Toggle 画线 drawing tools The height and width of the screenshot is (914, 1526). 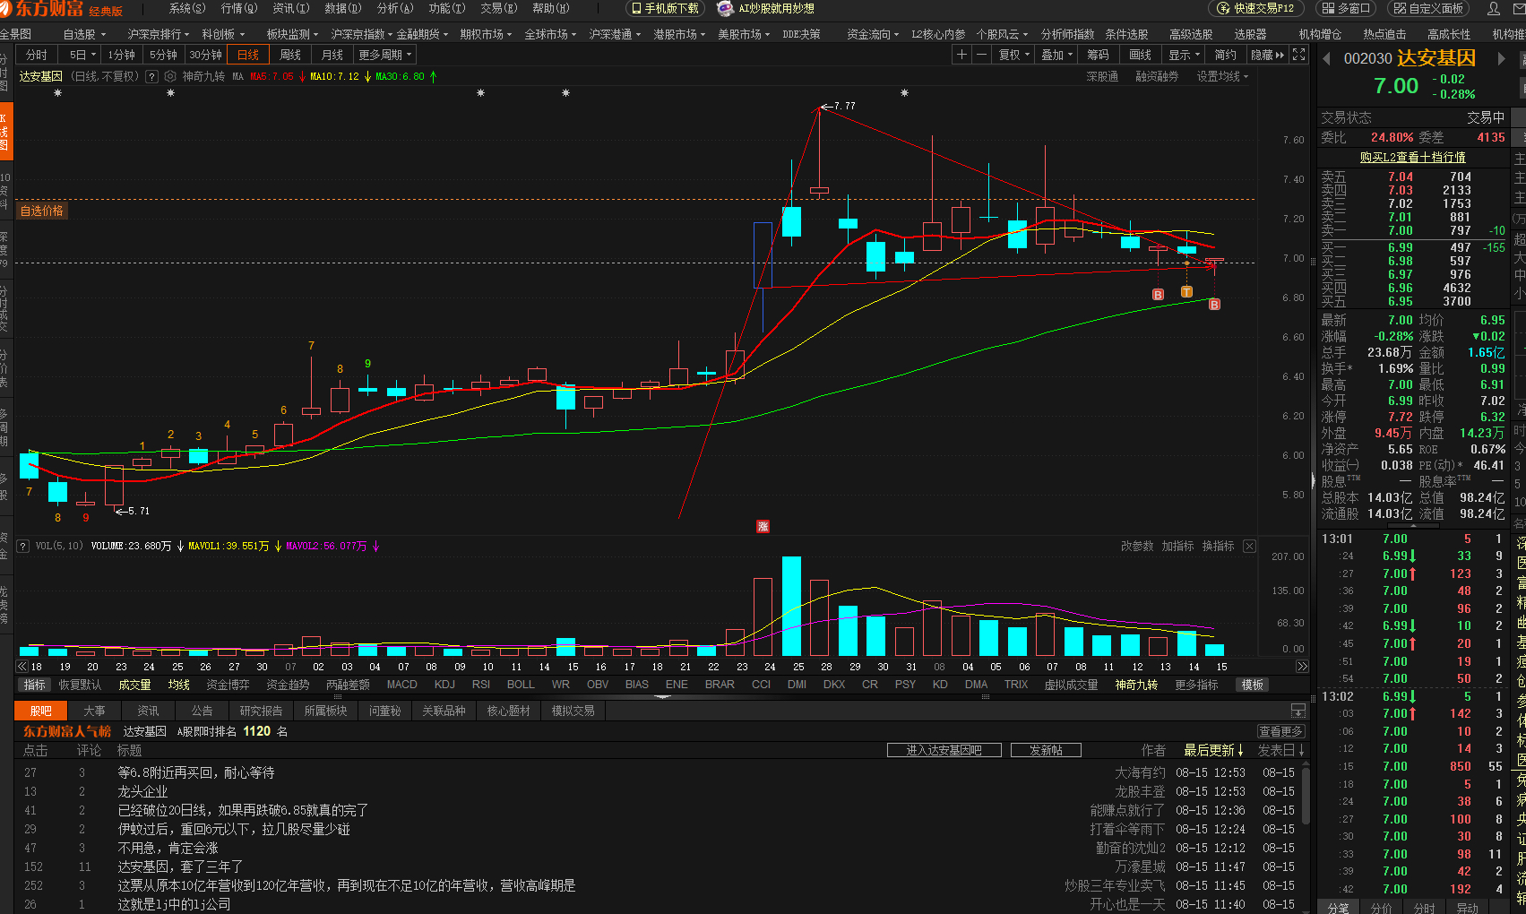point(1140,55)
